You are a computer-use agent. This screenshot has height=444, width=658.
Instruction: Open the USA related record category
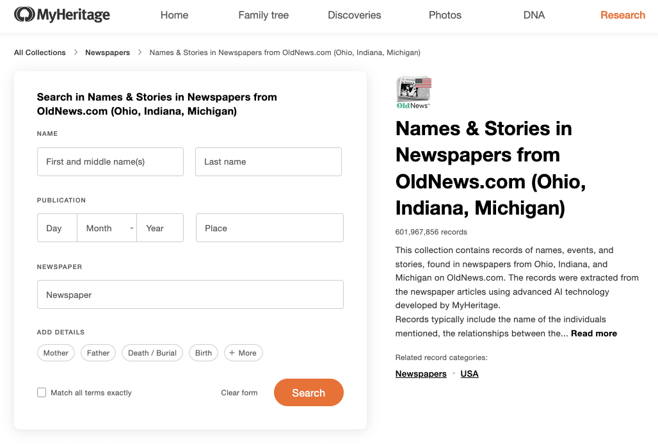[469, 374]
